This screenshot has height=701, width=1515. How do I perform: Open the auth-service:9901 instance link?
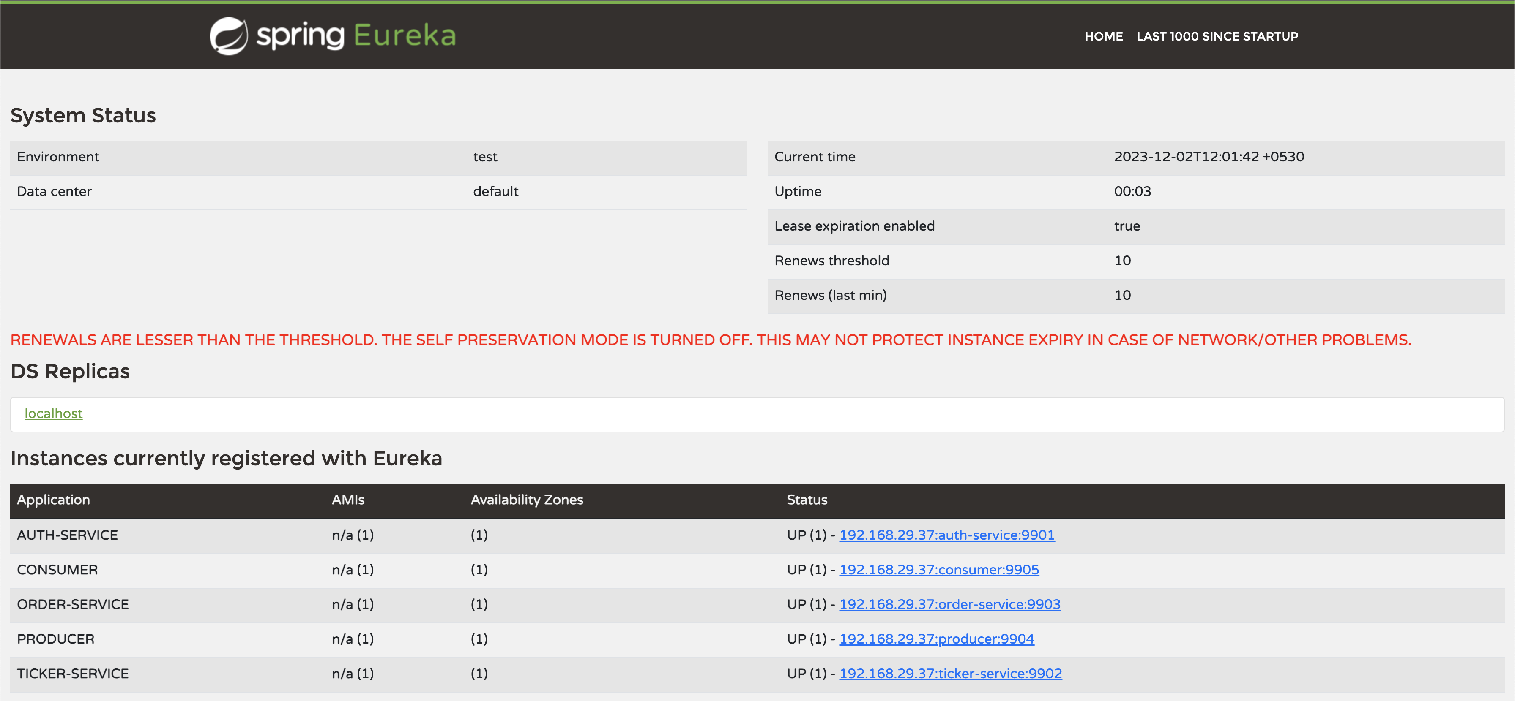946,535
